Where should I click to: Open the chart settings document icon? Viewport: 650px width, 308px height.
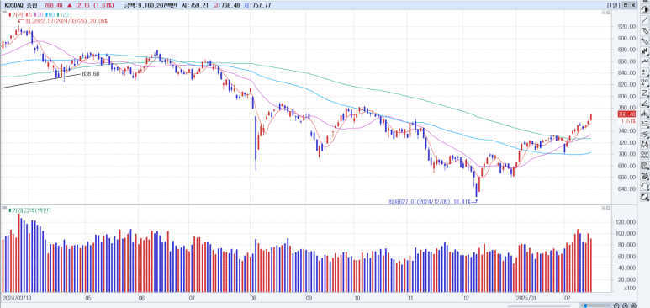point(645,167)
